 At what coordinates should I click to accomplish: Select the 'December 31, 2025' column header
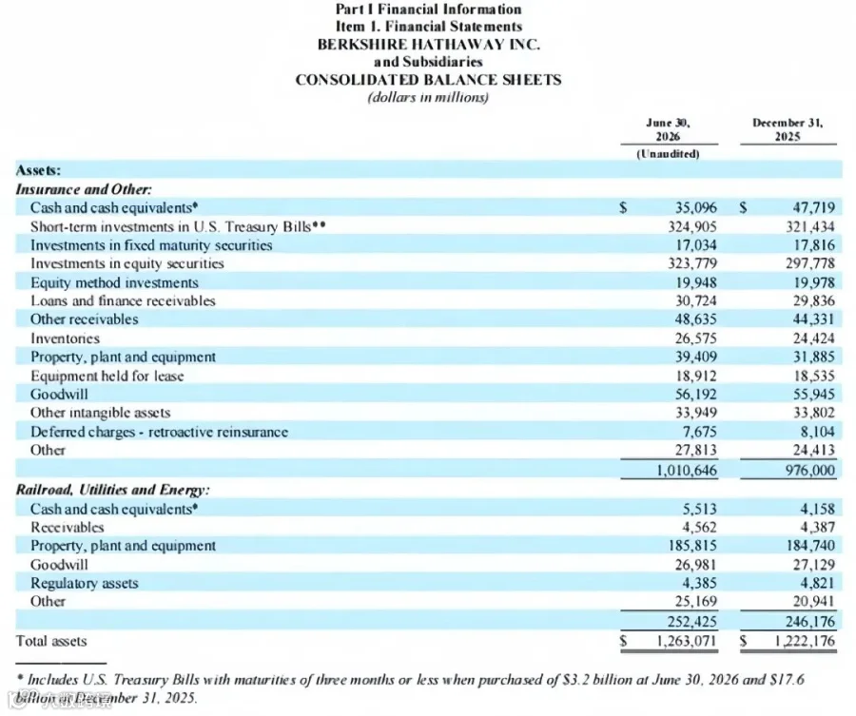tap(788, 129)
